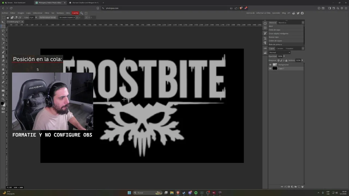The image size is (349, 196).
Task: Switch to the Canales tab
Action: pos(280,48)
